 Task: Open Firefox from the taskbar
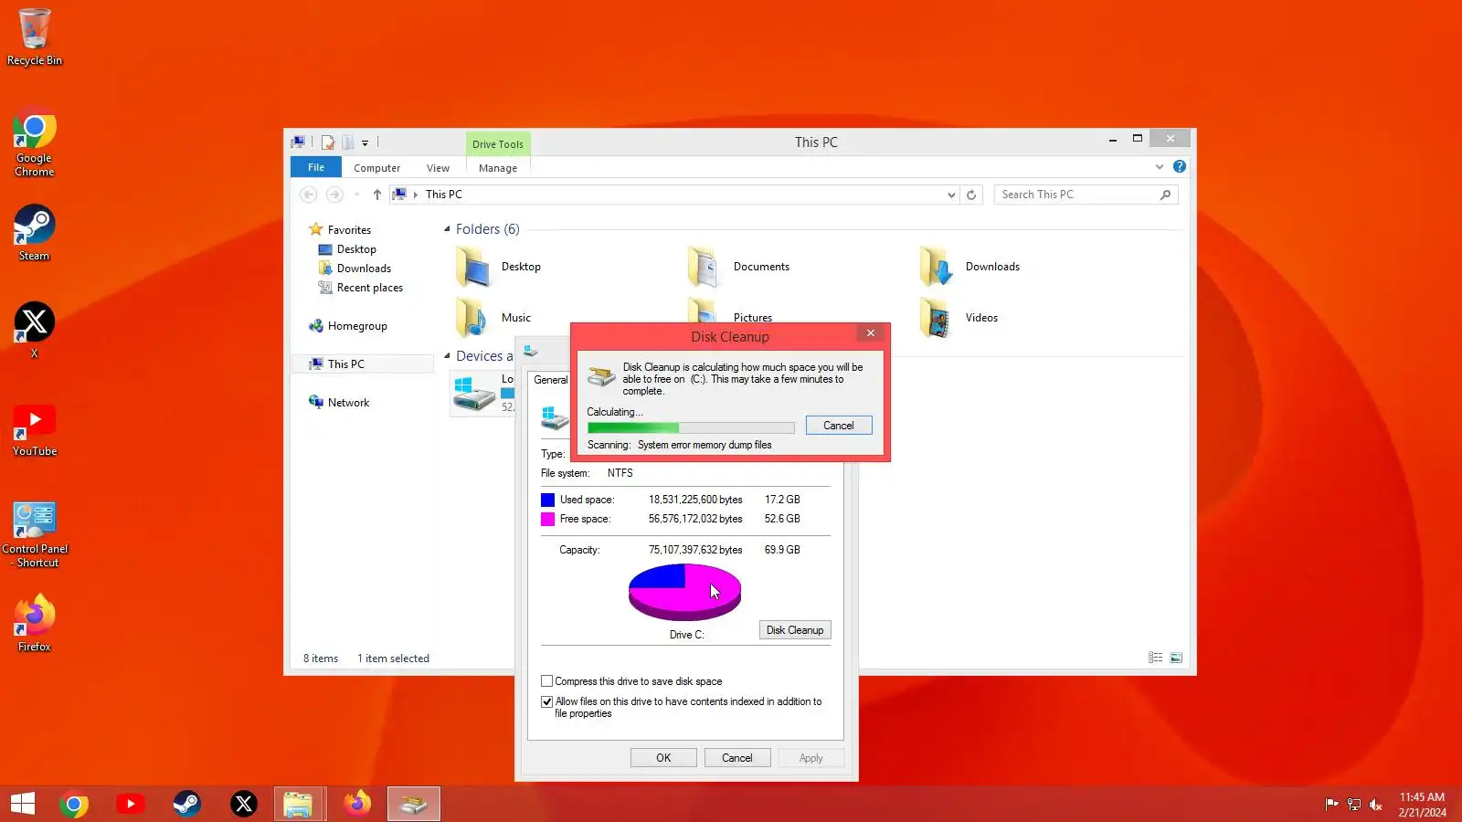(357, 804)
